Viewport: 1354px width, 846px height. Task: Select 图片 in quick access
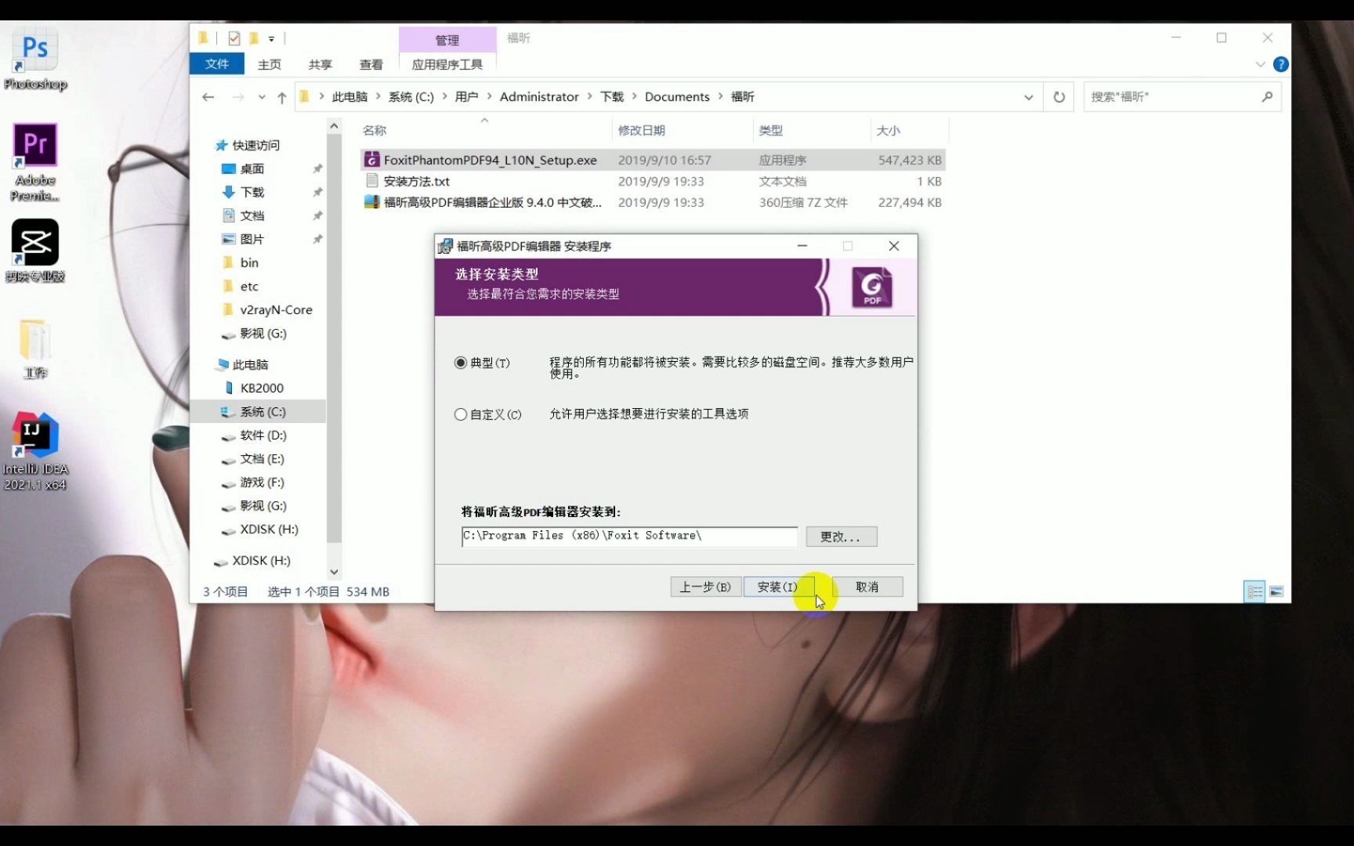252,239
